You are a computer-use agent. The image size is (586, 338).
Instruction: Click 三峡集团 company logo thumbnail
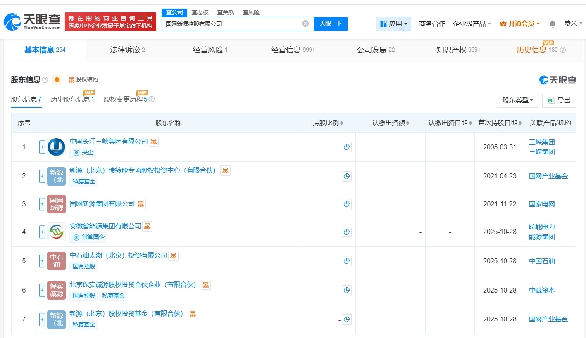pyautogui.click(x=56, y=147)
